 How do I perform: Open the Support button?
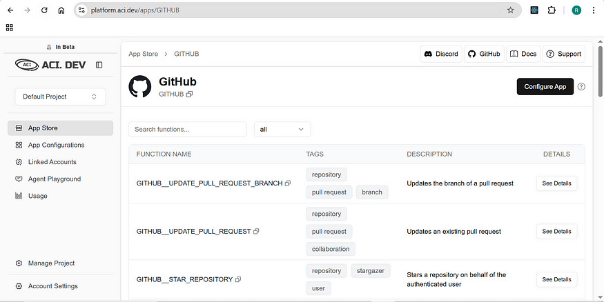563,54
